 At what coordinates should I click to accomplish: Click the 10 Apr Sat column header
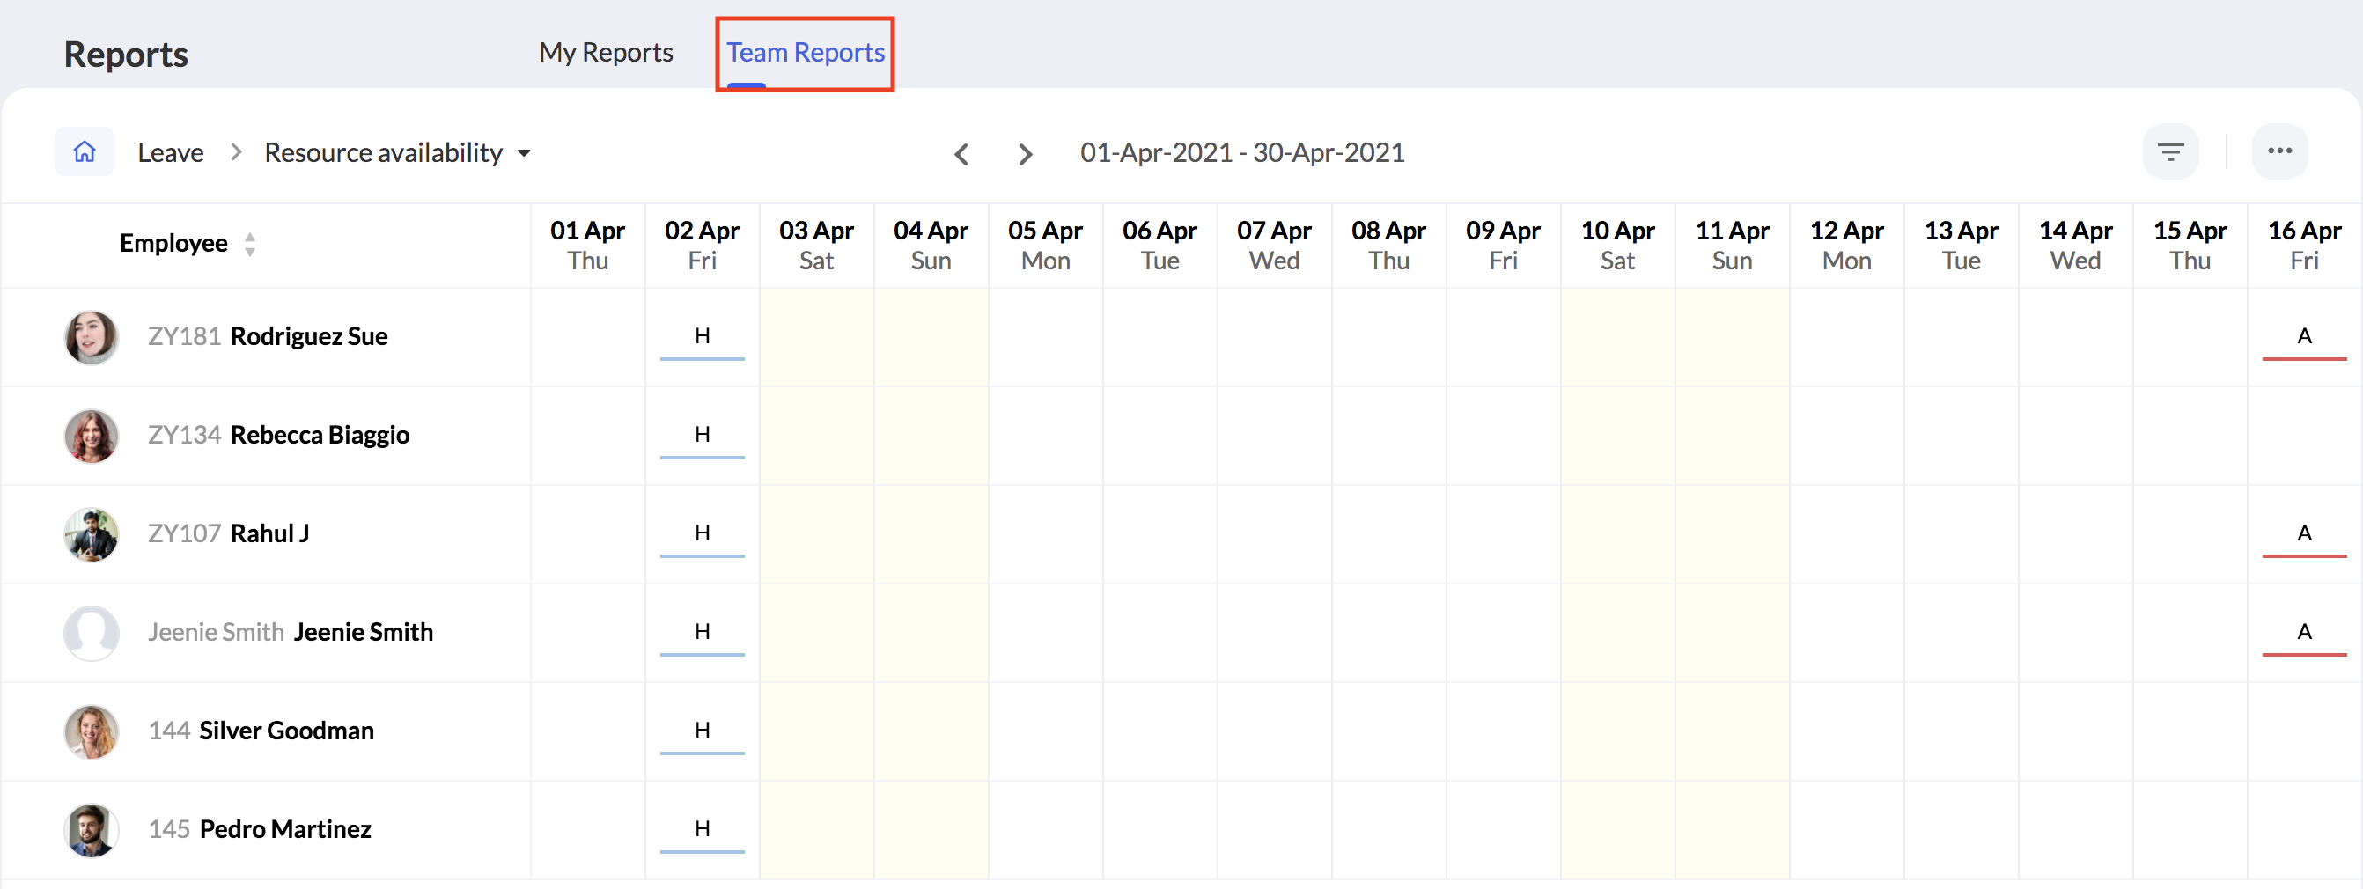coord(1617,245)
